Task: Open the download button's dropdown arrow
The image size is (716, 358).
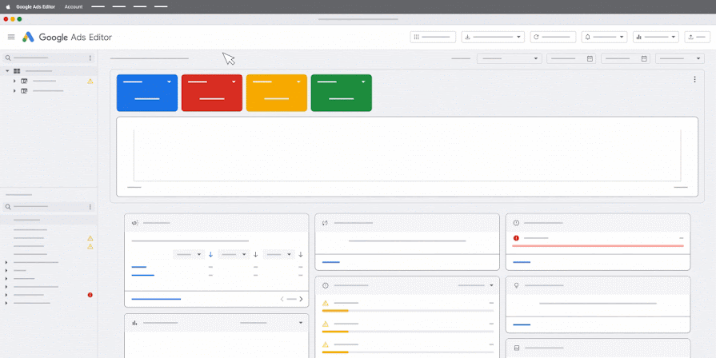Action: click(518, 38)
